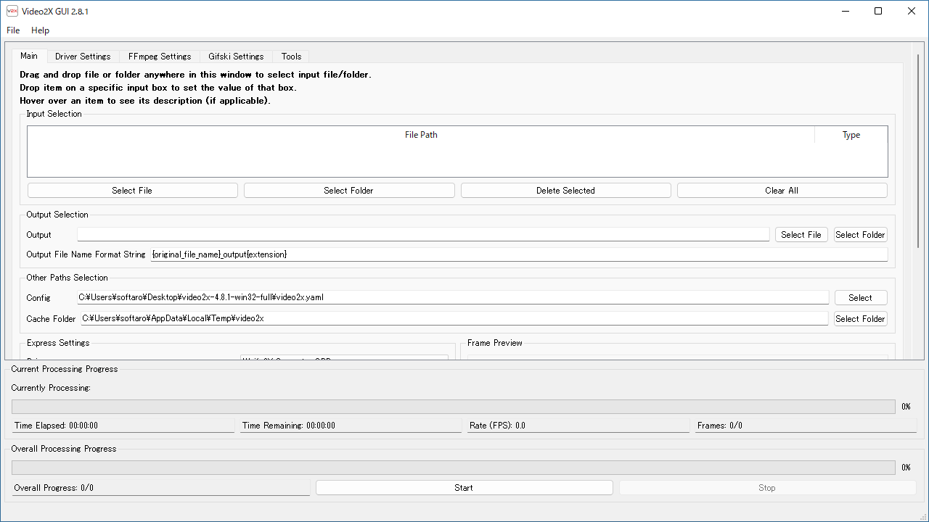Click the empty input file list area
The height and width of the screenshot is (522, 929).
pos(457,159)
